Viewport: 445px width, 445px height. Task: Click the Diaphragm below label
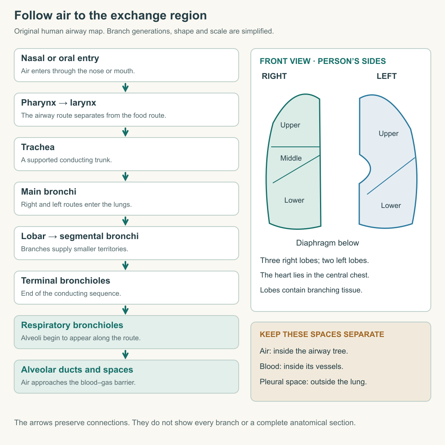tap(328, 243)
